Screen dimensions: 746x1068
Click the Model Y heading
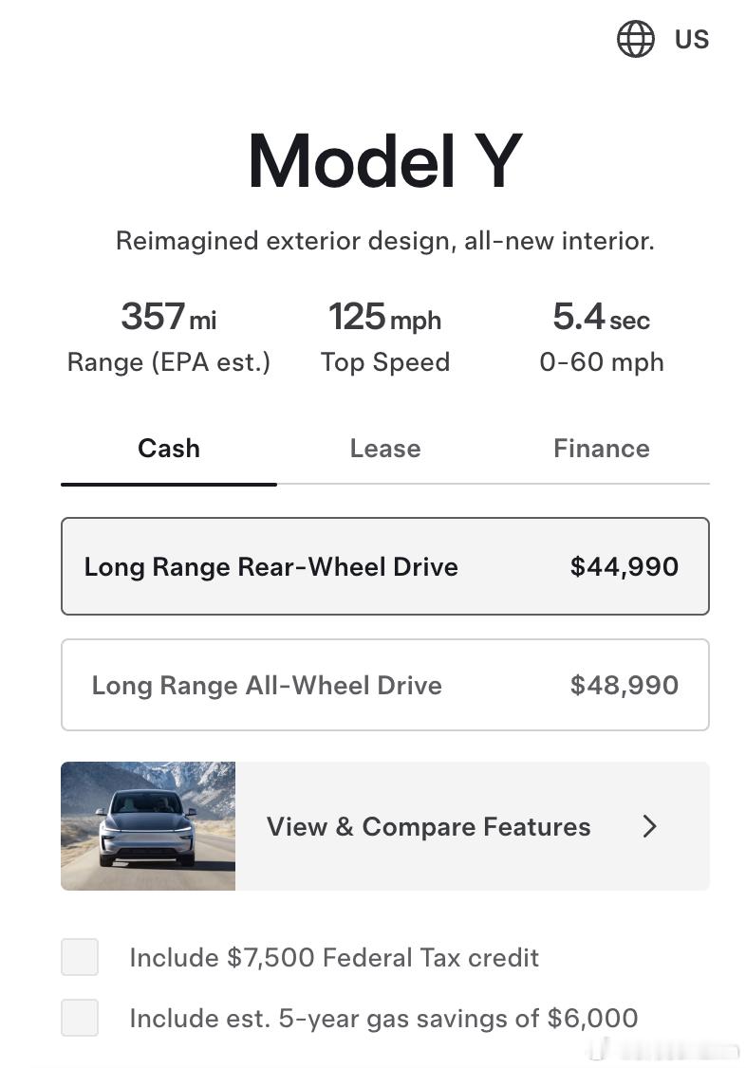(385, 161)
